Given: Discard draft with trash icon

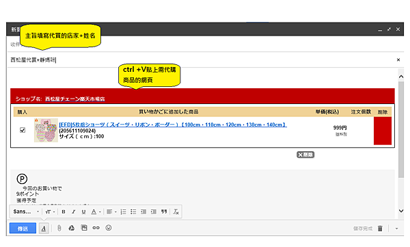Looking at the screenshot, I should click(380, 229).
